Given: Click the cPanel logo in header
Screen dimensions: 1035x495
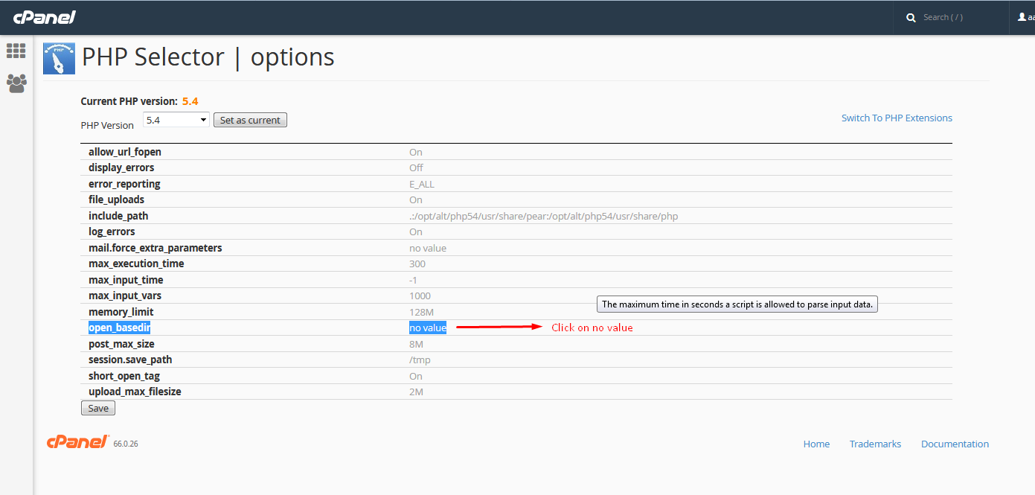Looking at the screenshot, I should (45, 17).
